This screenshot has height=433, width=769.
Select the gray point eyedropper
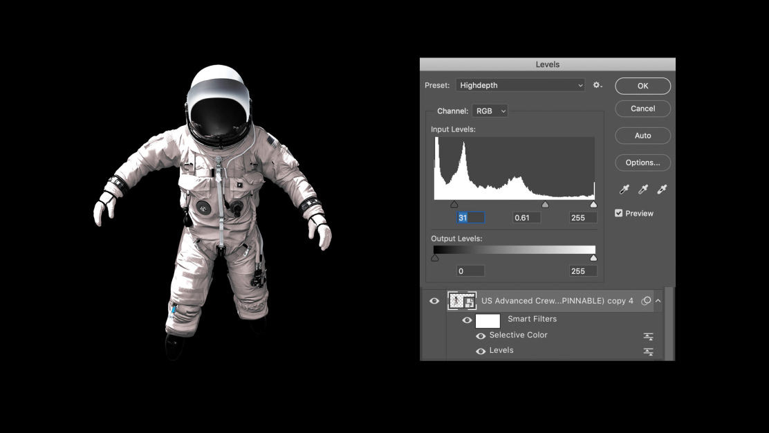point(643,190)
